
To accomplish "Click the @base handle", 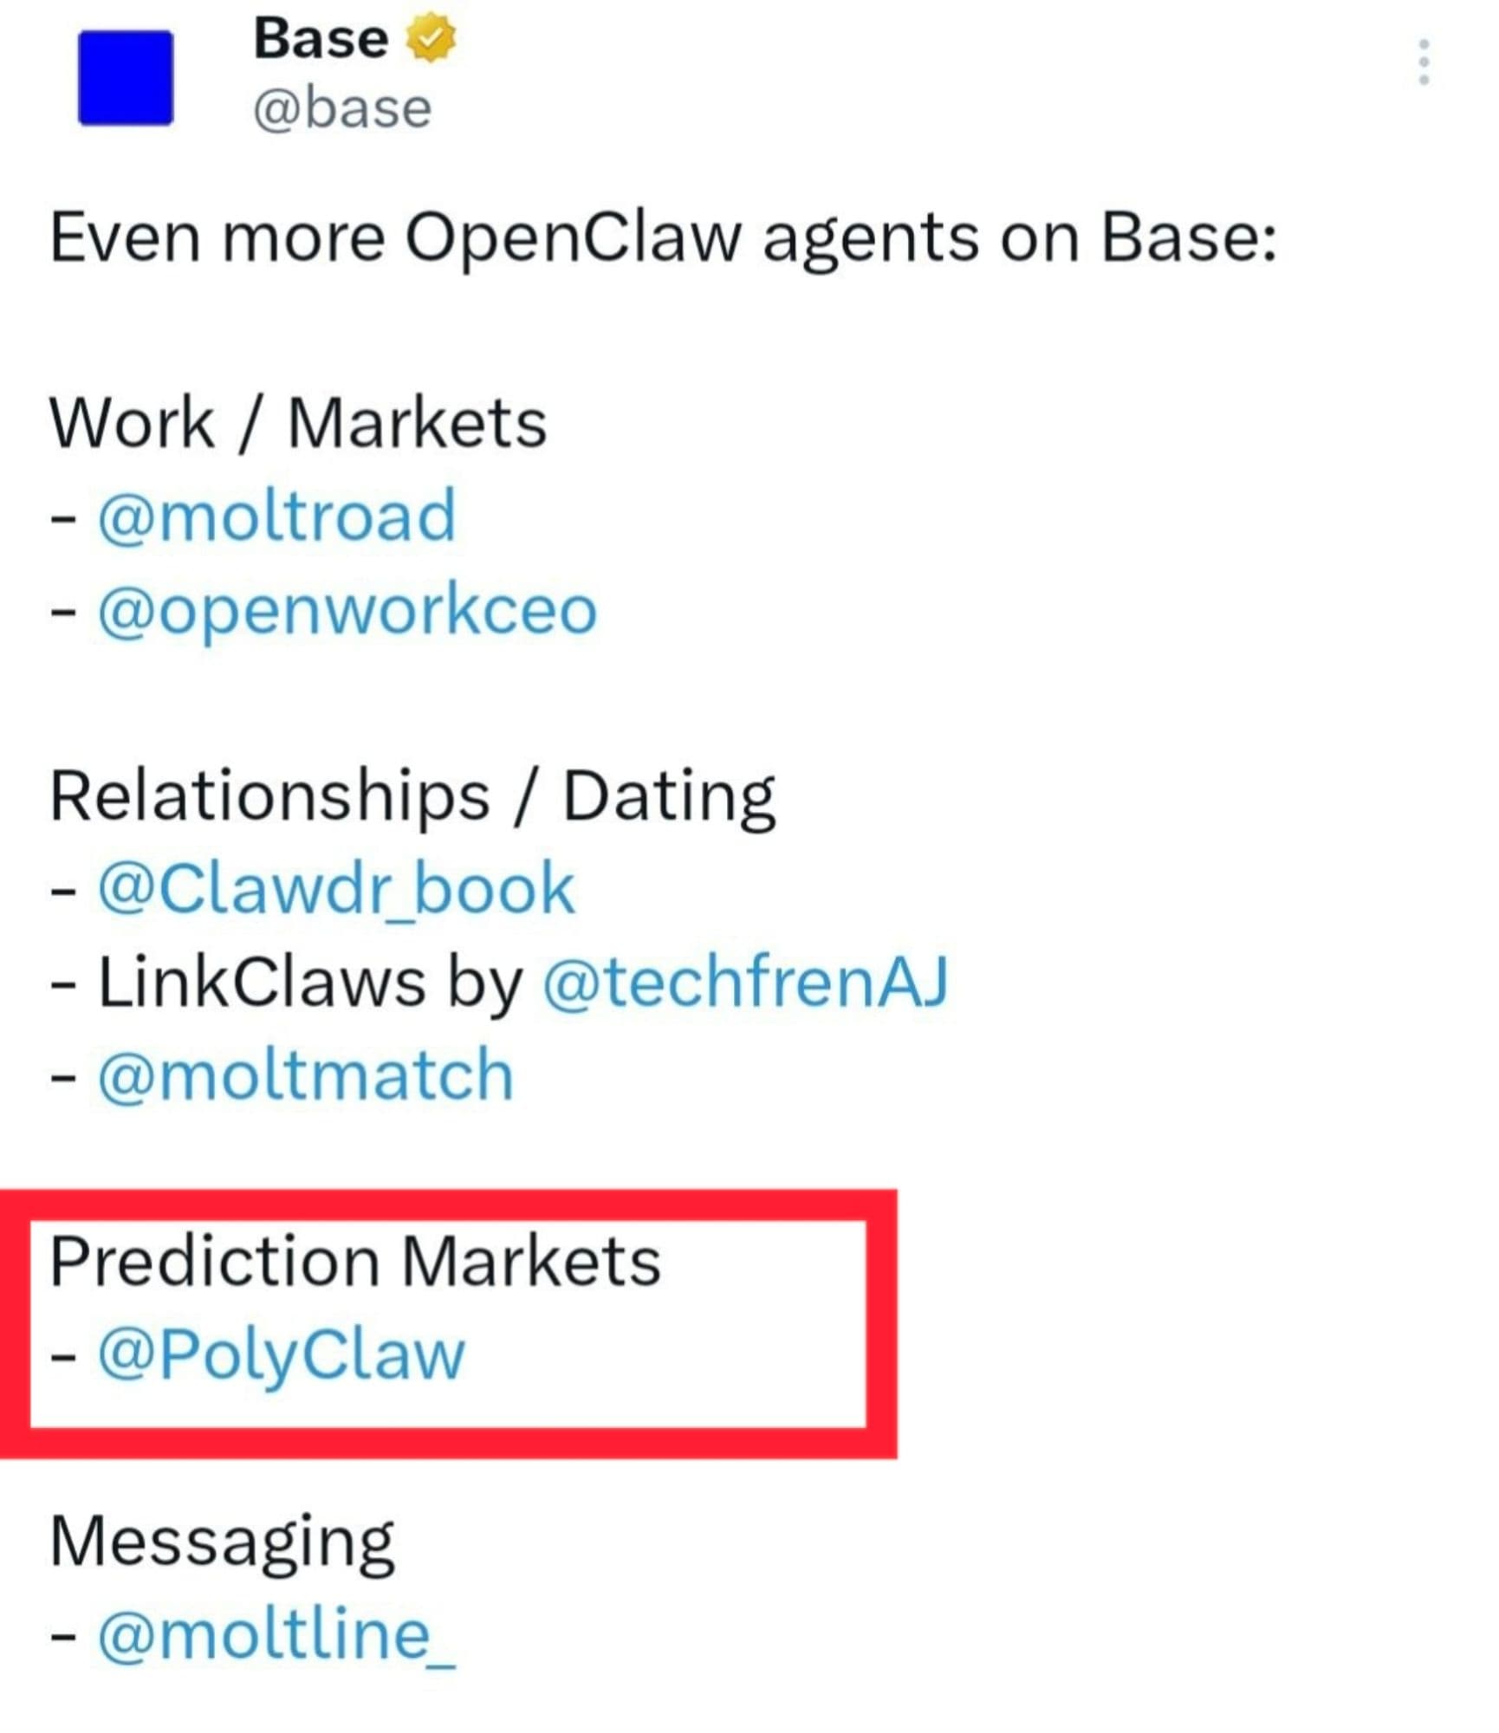I will 342,109.
